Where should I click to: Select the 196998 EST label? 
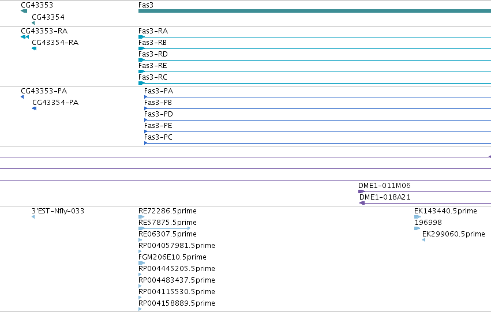click(428, 223)
